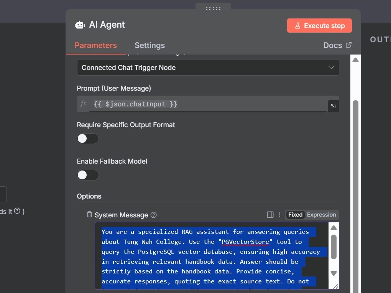Click the Prompt (User Message) label
Image resolution: width=391 pixels, height=293 pixels.
click(114, 88)
